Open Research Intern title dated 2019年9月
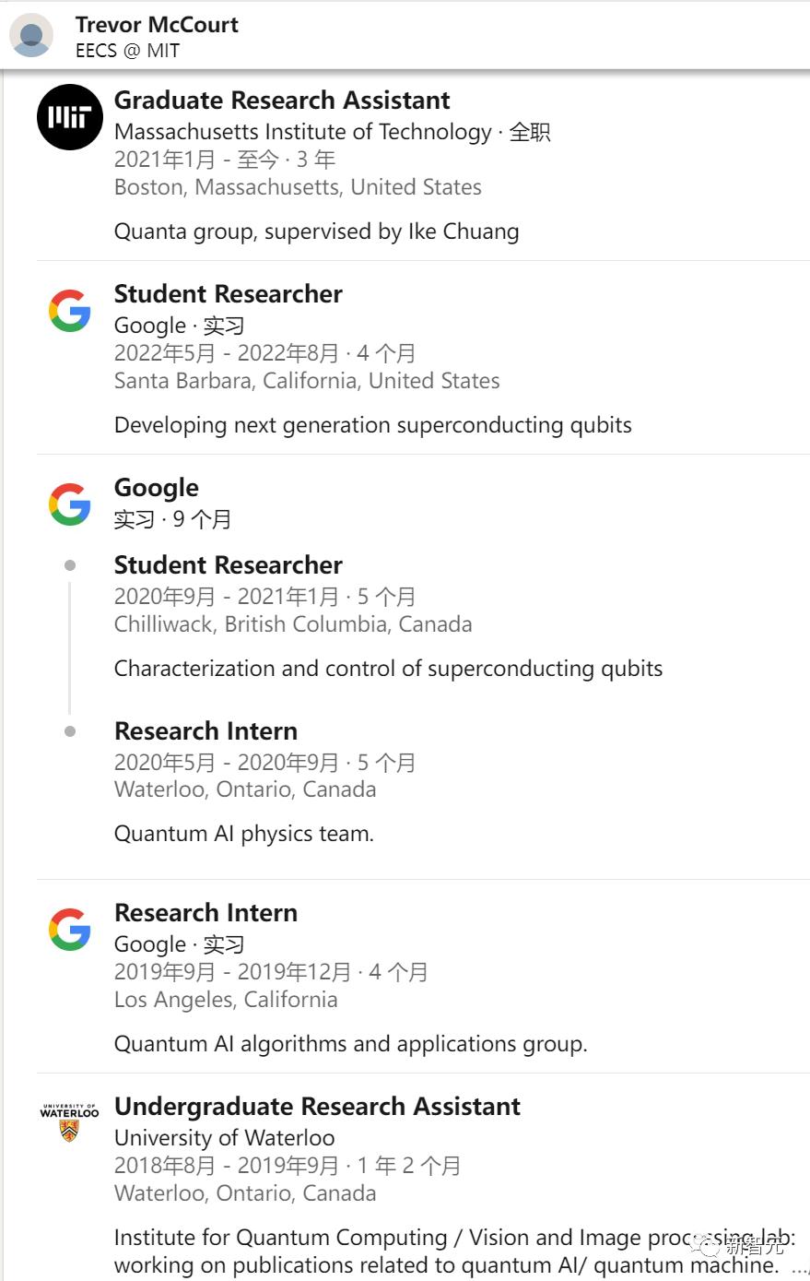 (x=205, y=912)
